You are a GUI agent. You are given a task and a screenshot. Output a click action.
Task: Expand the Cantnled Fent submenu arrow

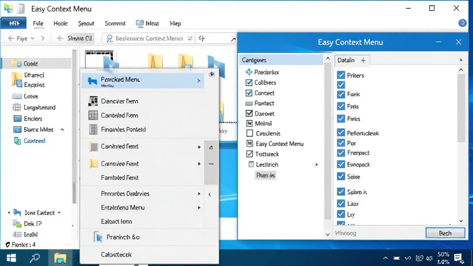[x=199, y=147]
